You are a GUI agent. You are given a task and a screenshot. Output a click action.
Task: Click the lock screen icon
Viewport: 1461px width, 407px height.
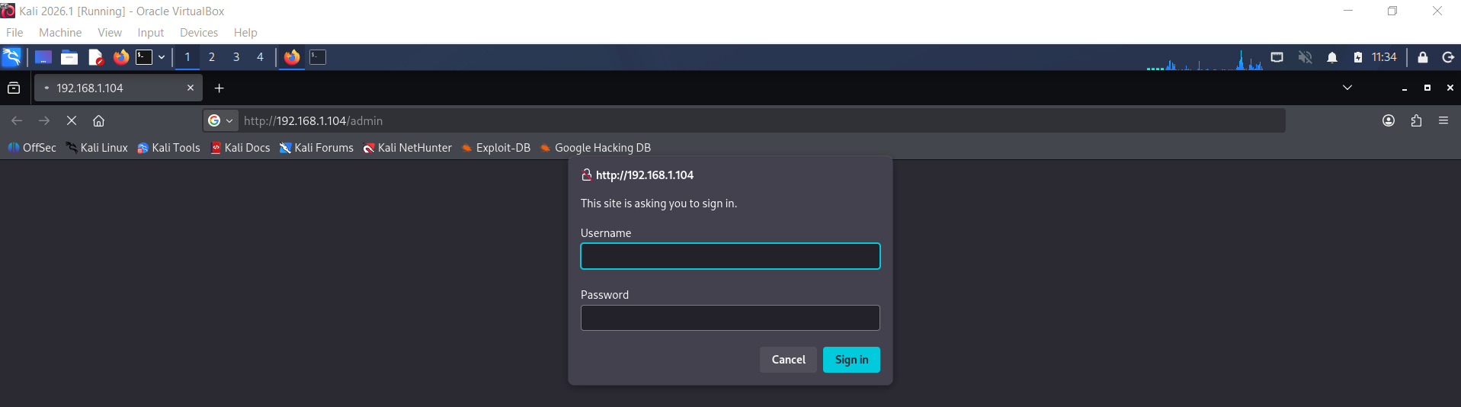[x=1422, y=57]
